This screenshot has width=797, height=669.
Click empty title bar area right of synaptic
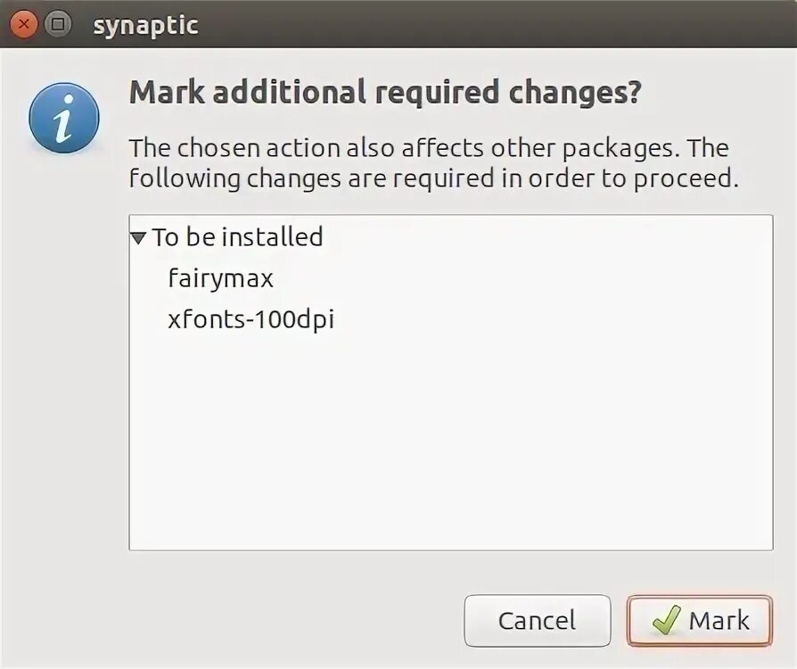coord(490,25)
